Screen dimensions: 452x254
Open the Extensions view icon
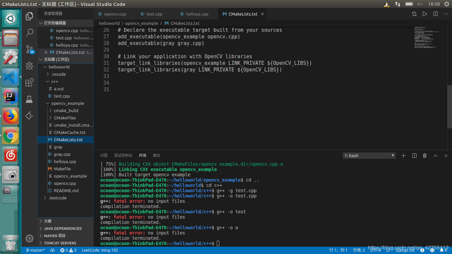point(29,82)
